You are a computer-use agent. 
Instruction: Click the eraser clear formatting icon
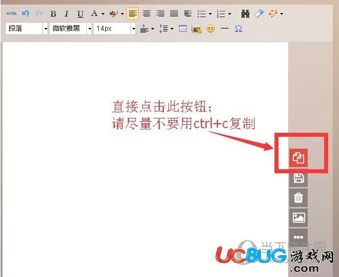[x=259, y=14]
